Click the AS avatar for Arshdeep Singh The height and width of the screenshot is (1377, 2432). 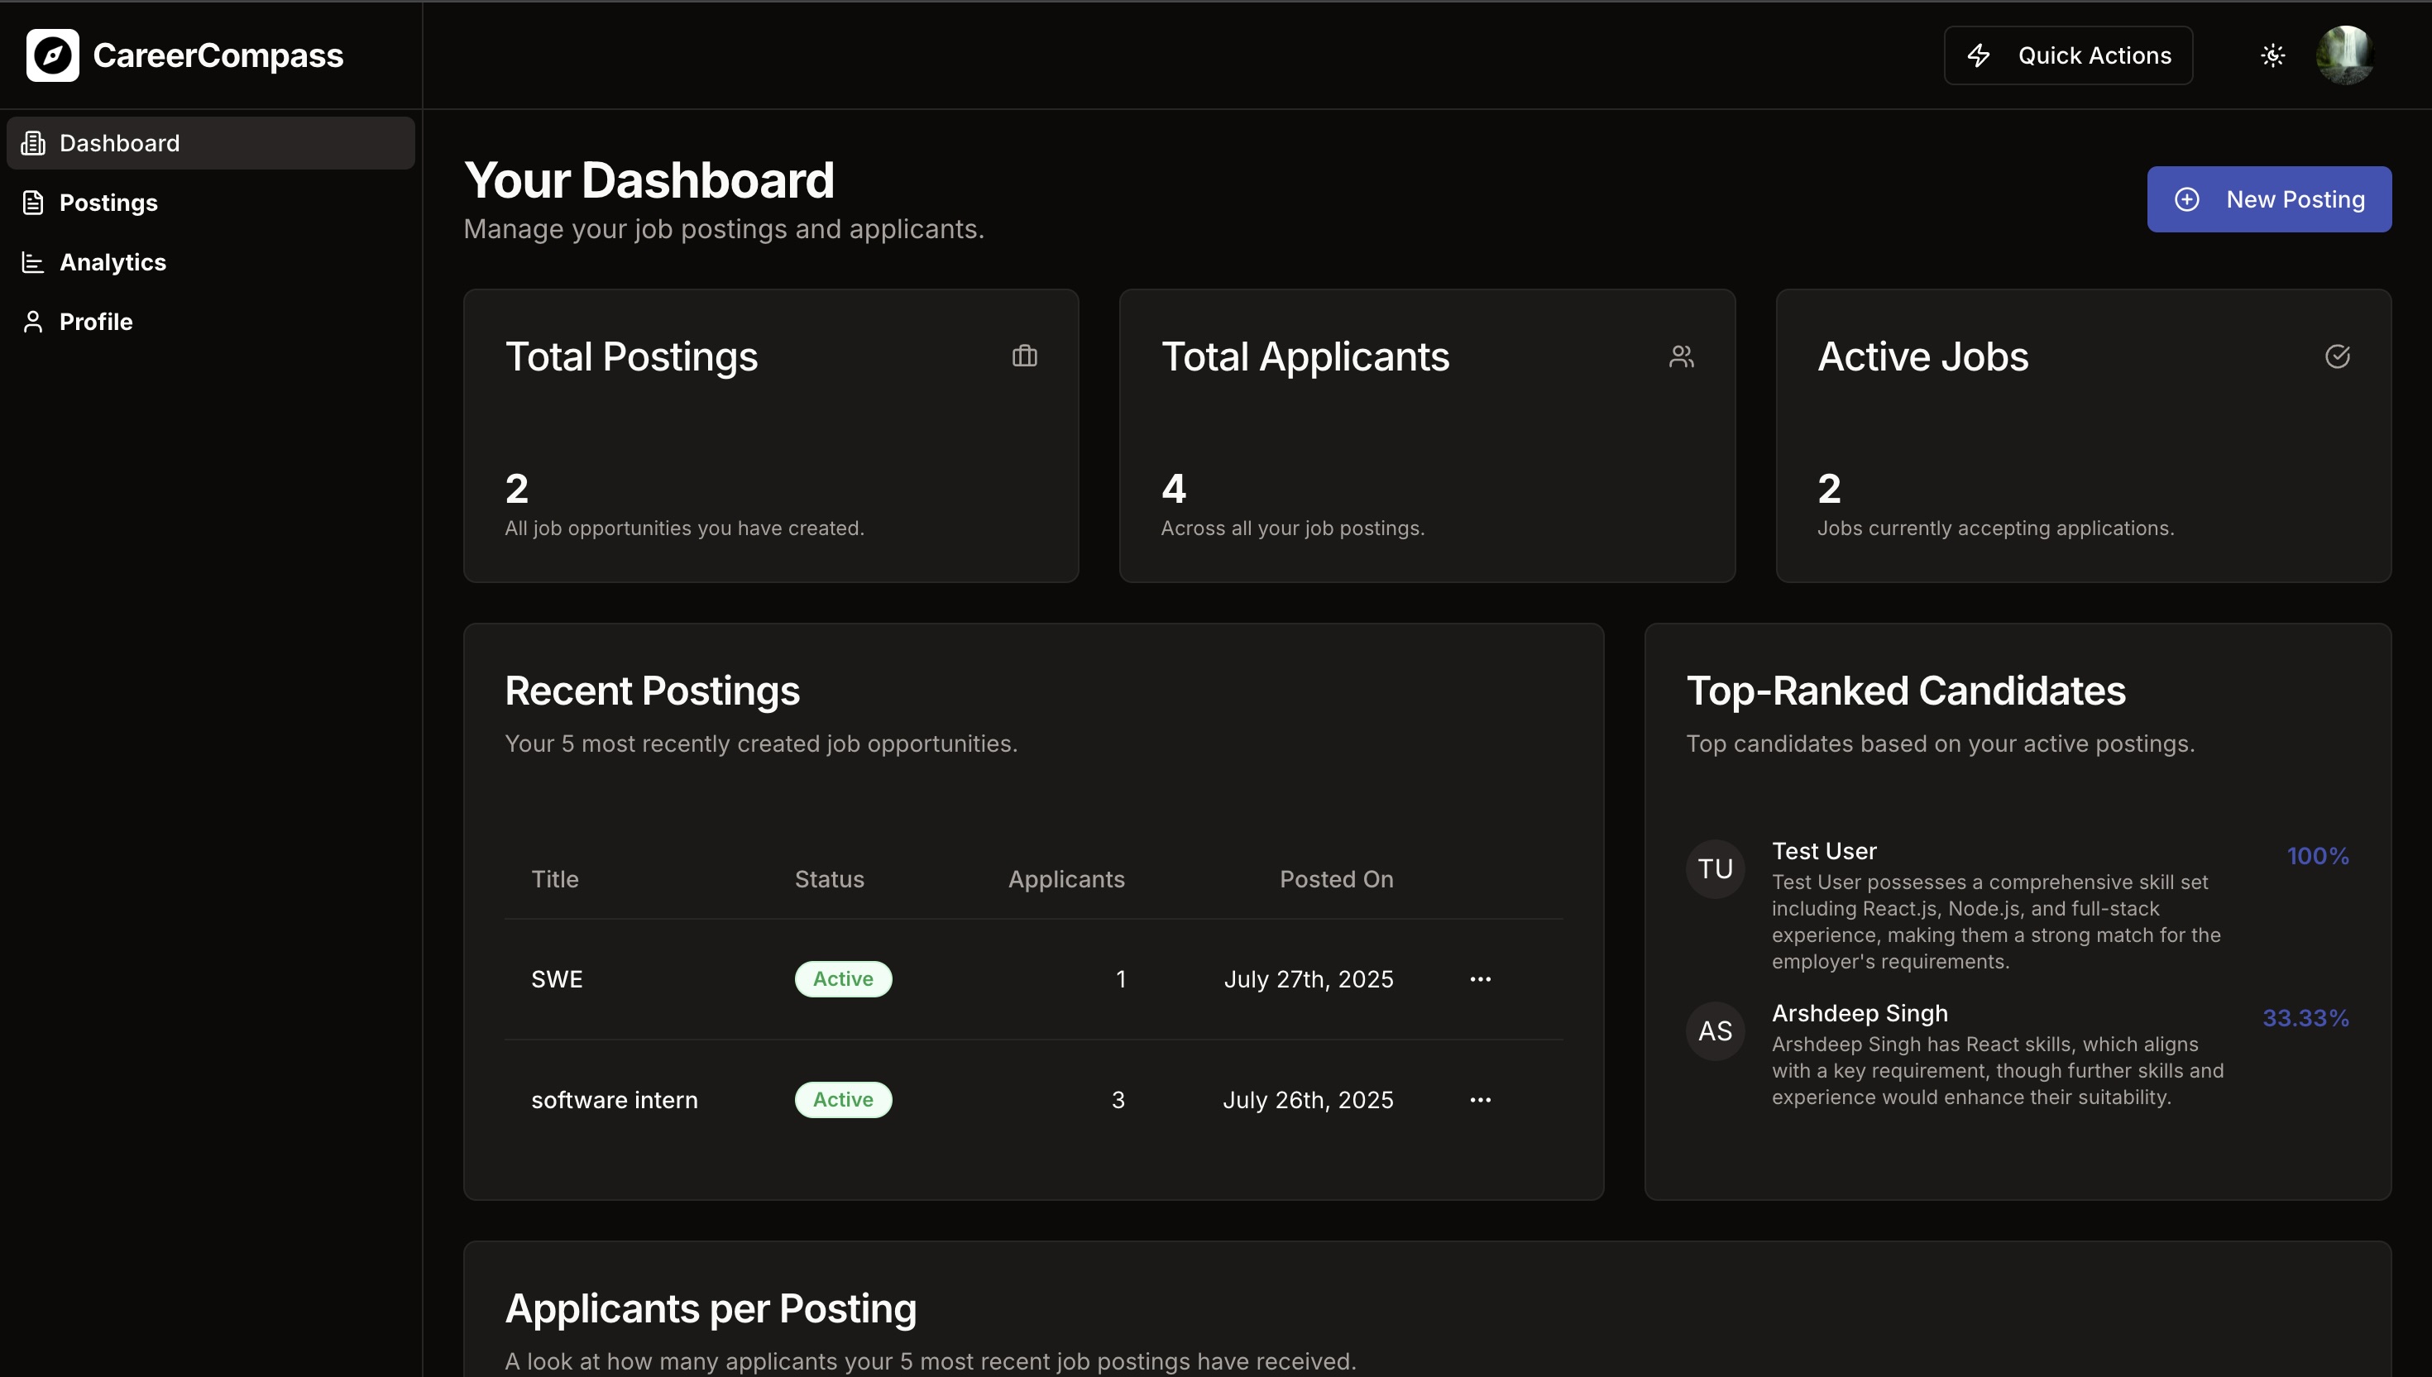pyautogui.click(x=1715, y=1030)
